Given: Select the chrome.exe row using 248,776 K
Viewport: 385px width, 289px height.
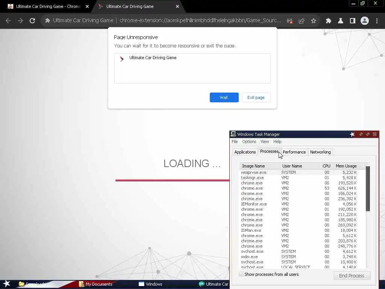Looking at the screenshot, I should click(299, 246).
